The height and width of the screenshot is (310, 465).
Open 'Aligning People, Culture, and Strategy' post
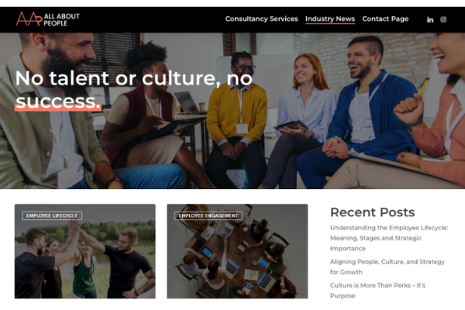(387, 267)
